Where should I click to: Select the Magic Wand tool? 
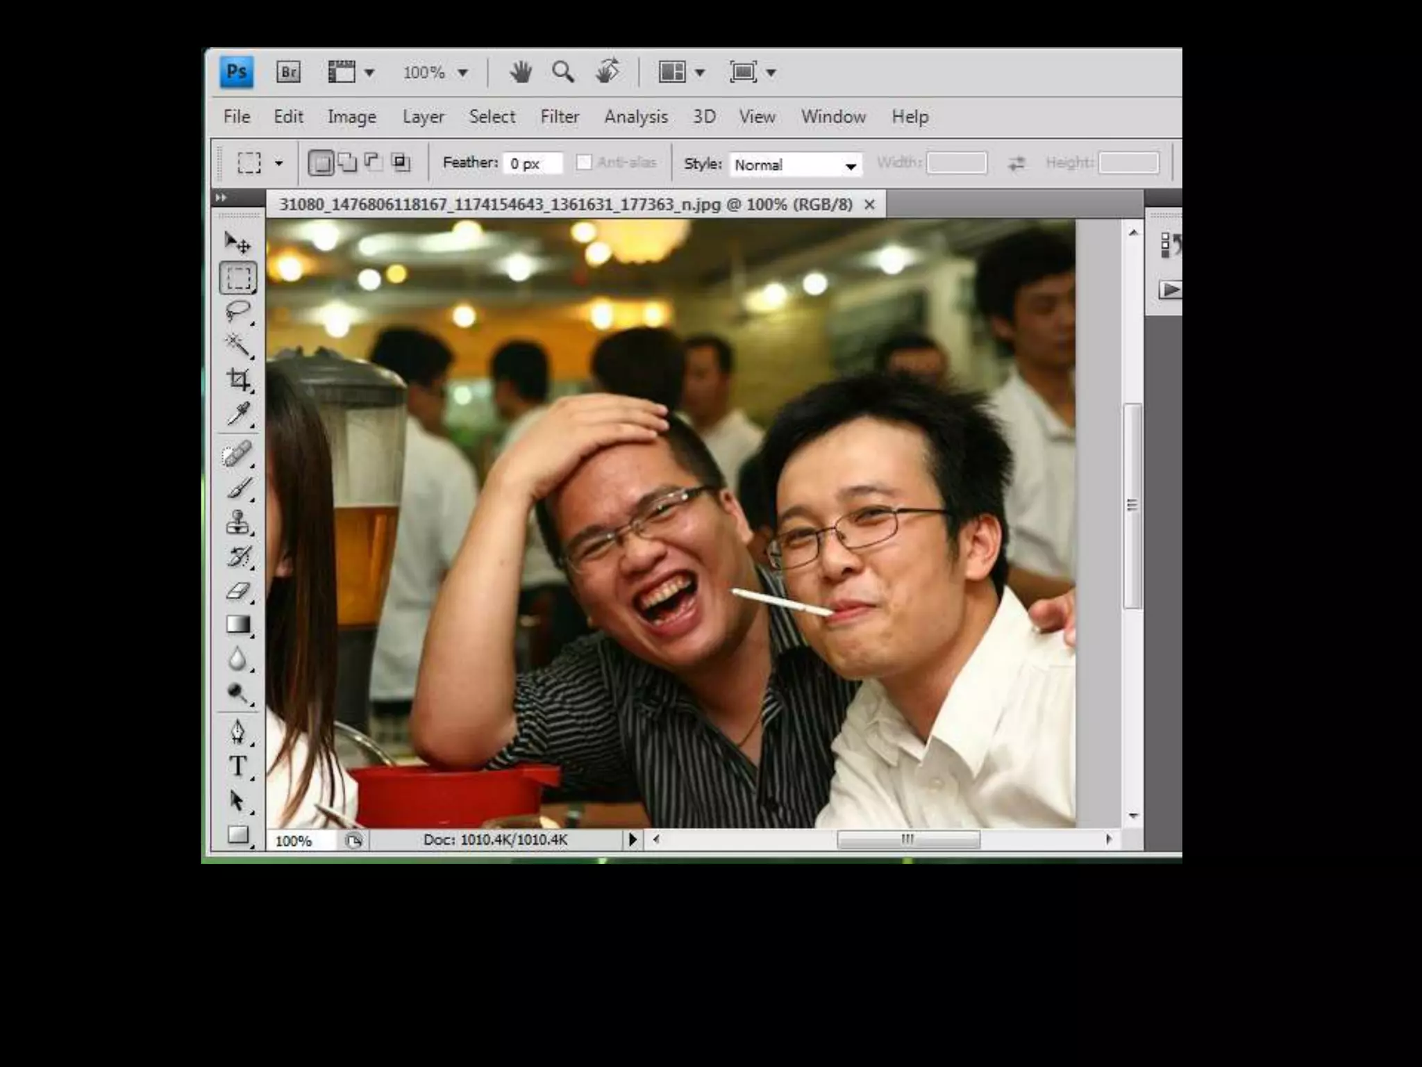click(x=238, y=345)
